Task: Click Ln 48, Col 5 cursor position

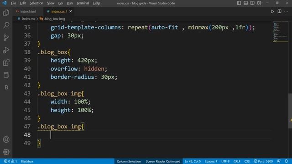Action: click(x=193, y=161)
